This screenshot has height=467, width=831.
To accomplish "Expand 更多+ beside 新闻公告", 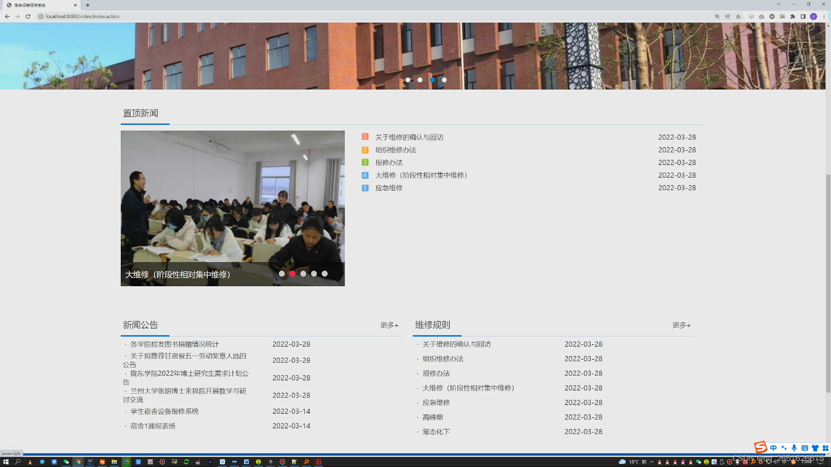I will [x=389, y=325].
